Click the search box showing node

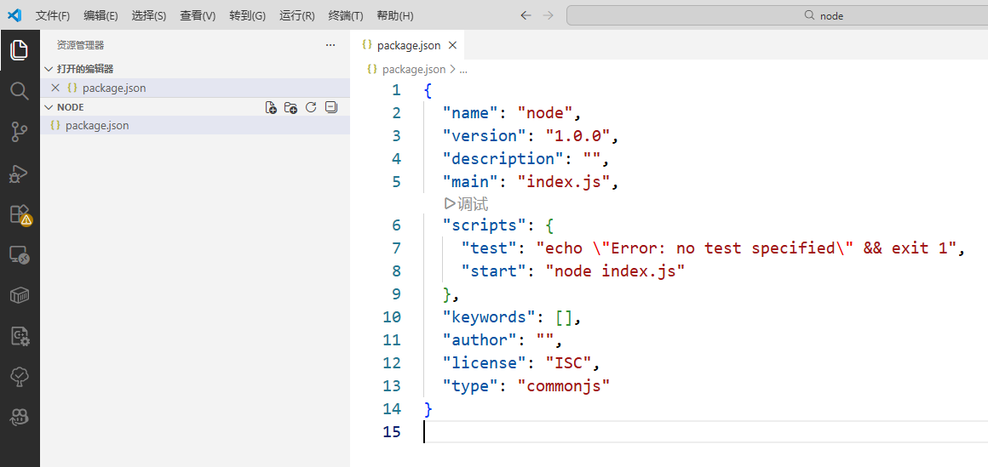[x=775, y=15]
